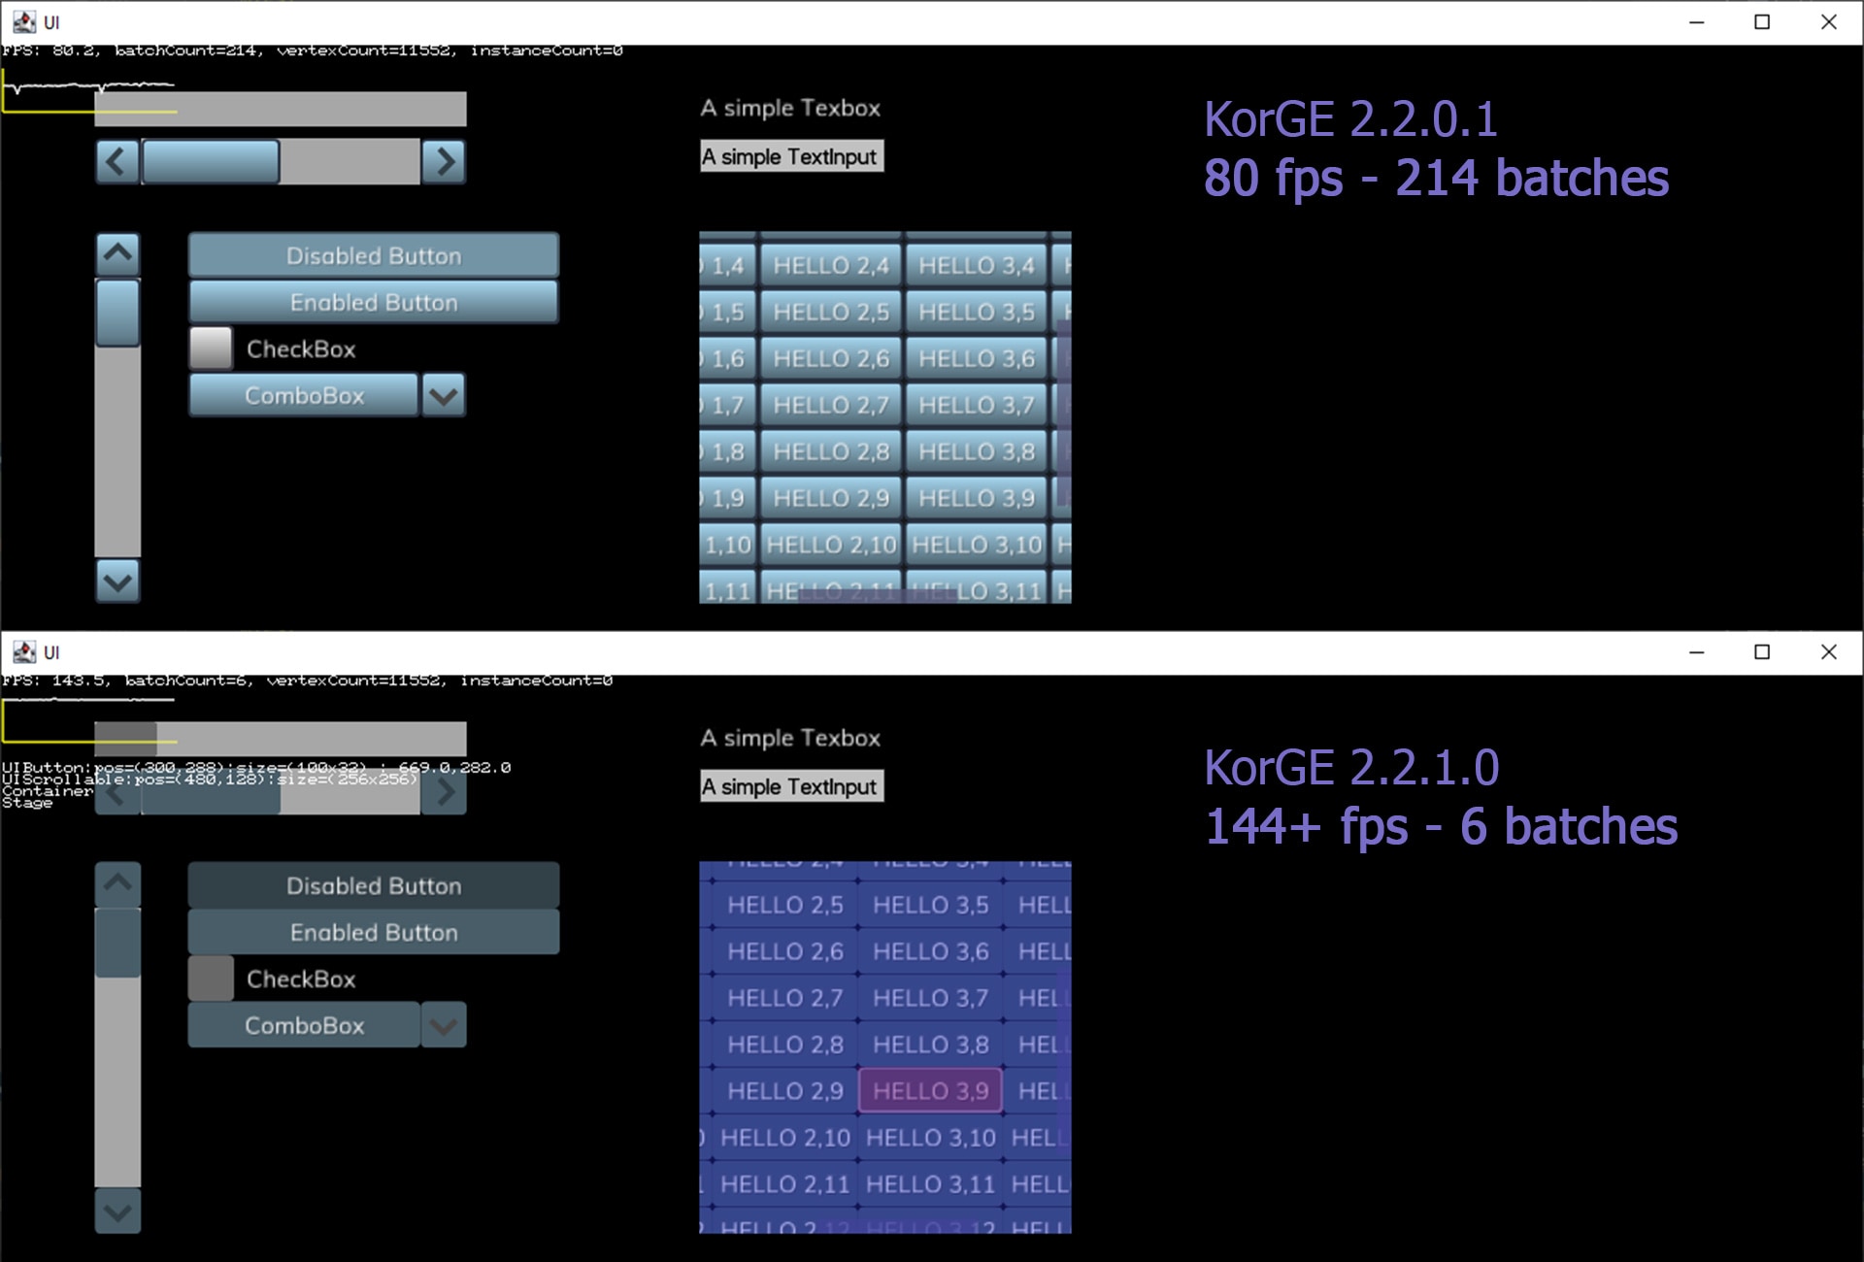Screen dimensions: 1864x1262
Task: Maximize the top UI window
Action: tap(1762, 22)
